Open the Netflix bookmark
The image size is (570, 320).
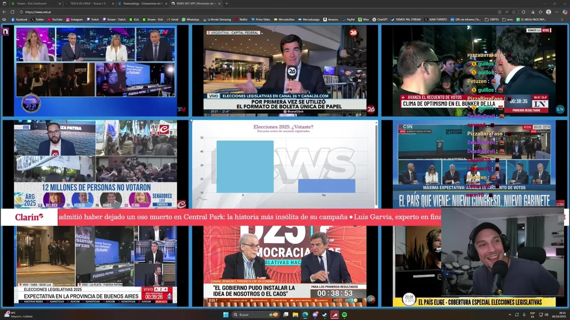[x=241, y=20]
